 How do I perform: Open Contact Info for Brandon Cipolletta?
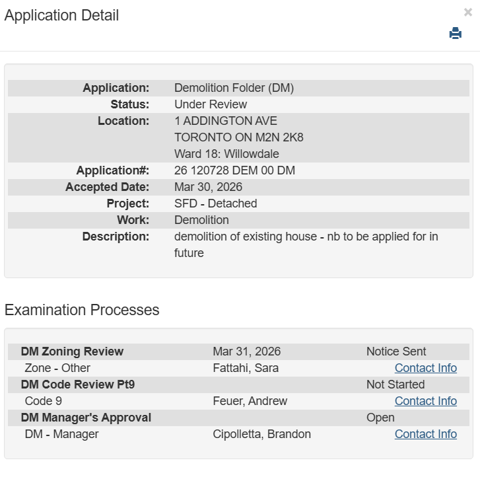pos(425,434)
